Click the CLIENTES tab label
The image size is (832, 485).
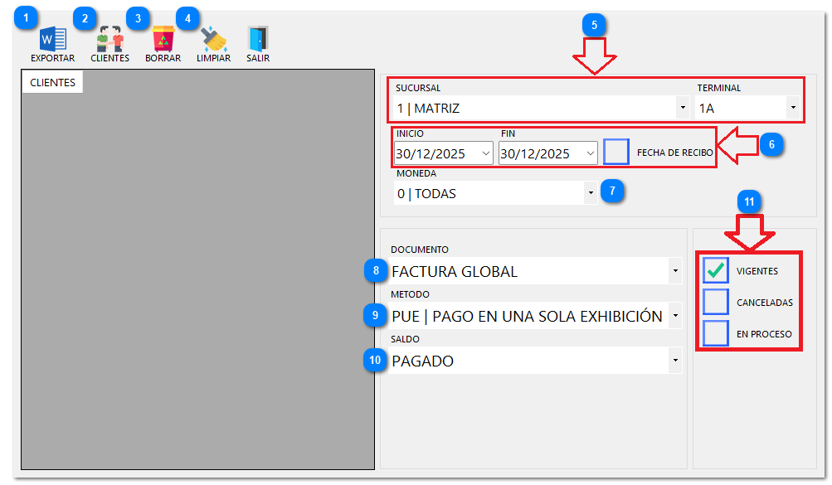click(51, 82)
